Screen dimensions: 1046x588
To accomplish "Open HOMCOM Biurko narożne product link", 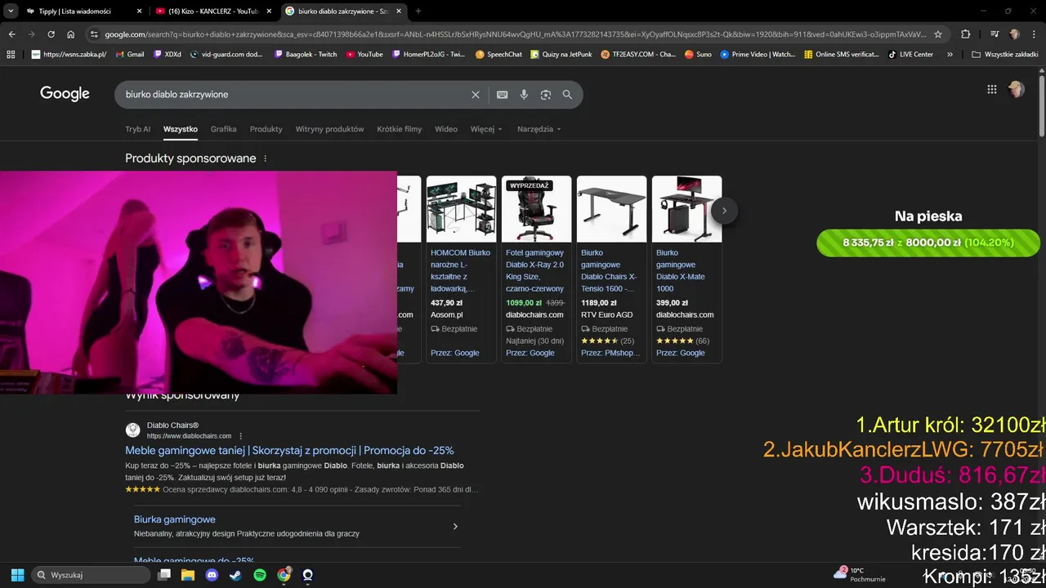I will tap(460, 270).
